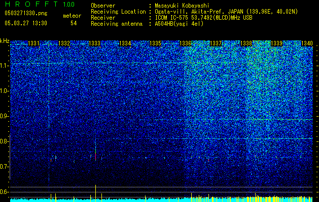Click time marker 1334

tap(125, 43)
